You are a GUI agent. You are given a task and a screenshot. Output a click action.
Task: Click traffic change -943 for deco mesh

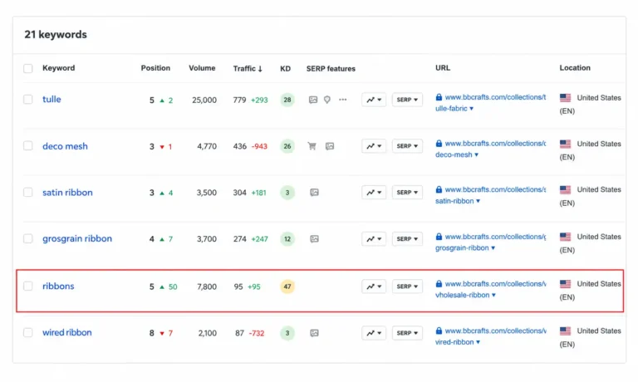pyautogui.click(x=259, y=146)
